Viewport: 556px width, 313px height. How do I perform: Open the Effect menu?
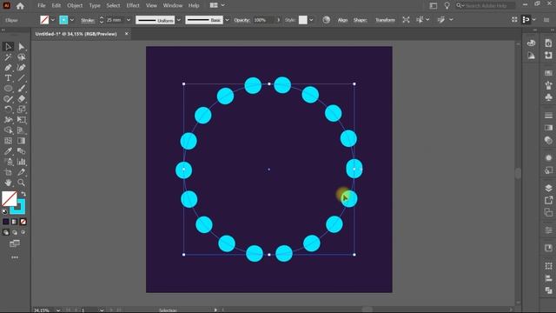pos(133,5)
